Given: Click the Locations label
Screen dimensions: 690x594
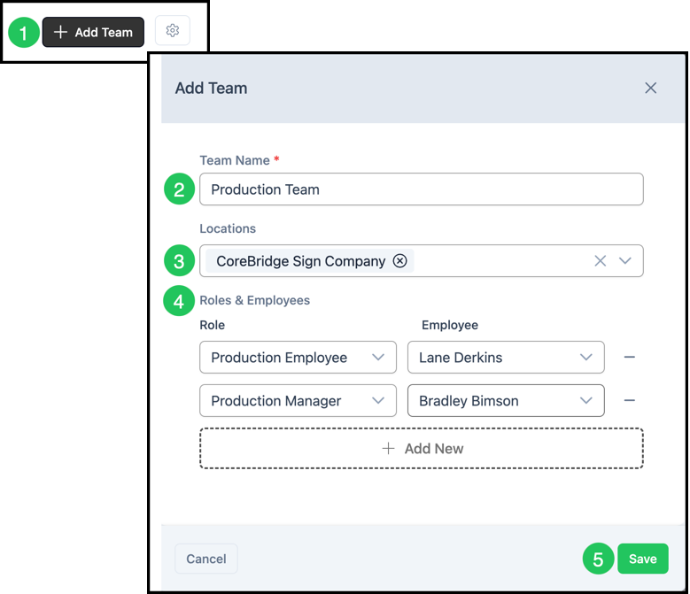Looking at the screenshot, I should (x=228, y=228).
